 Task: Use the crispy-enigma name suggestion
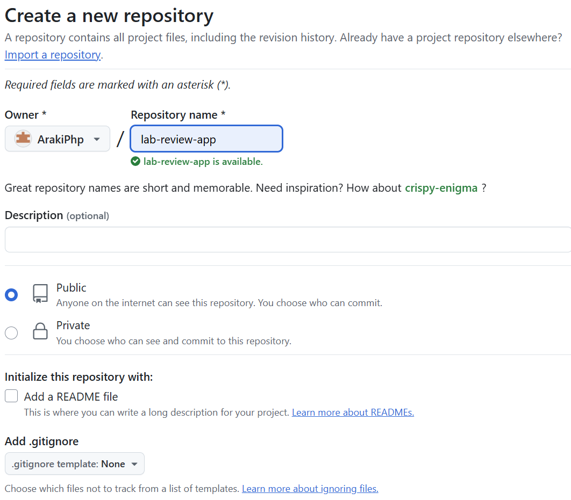[x=441, y=188]
